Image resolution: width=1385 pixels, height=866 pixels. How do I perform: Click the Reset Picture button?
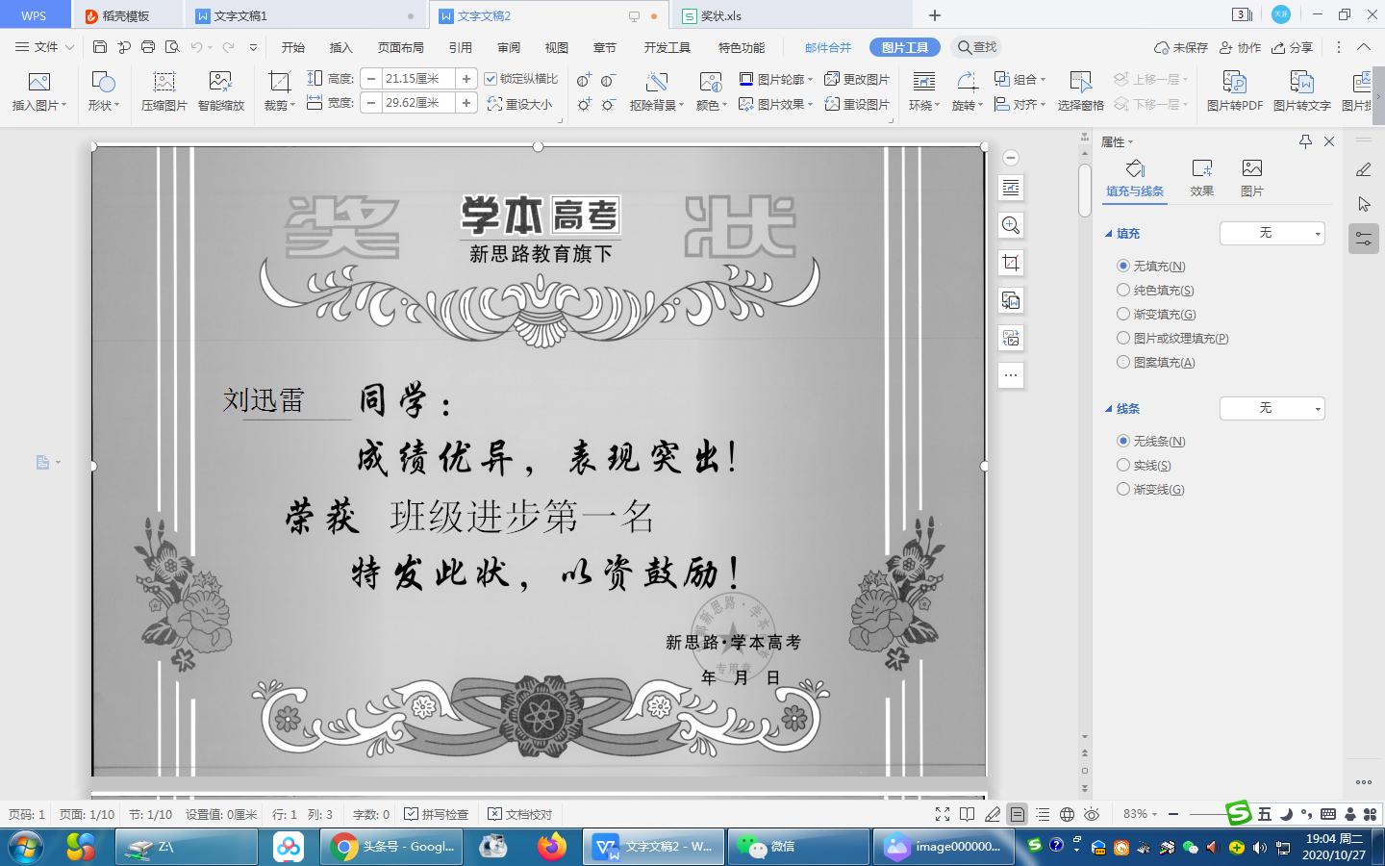[x=857, y=104]
